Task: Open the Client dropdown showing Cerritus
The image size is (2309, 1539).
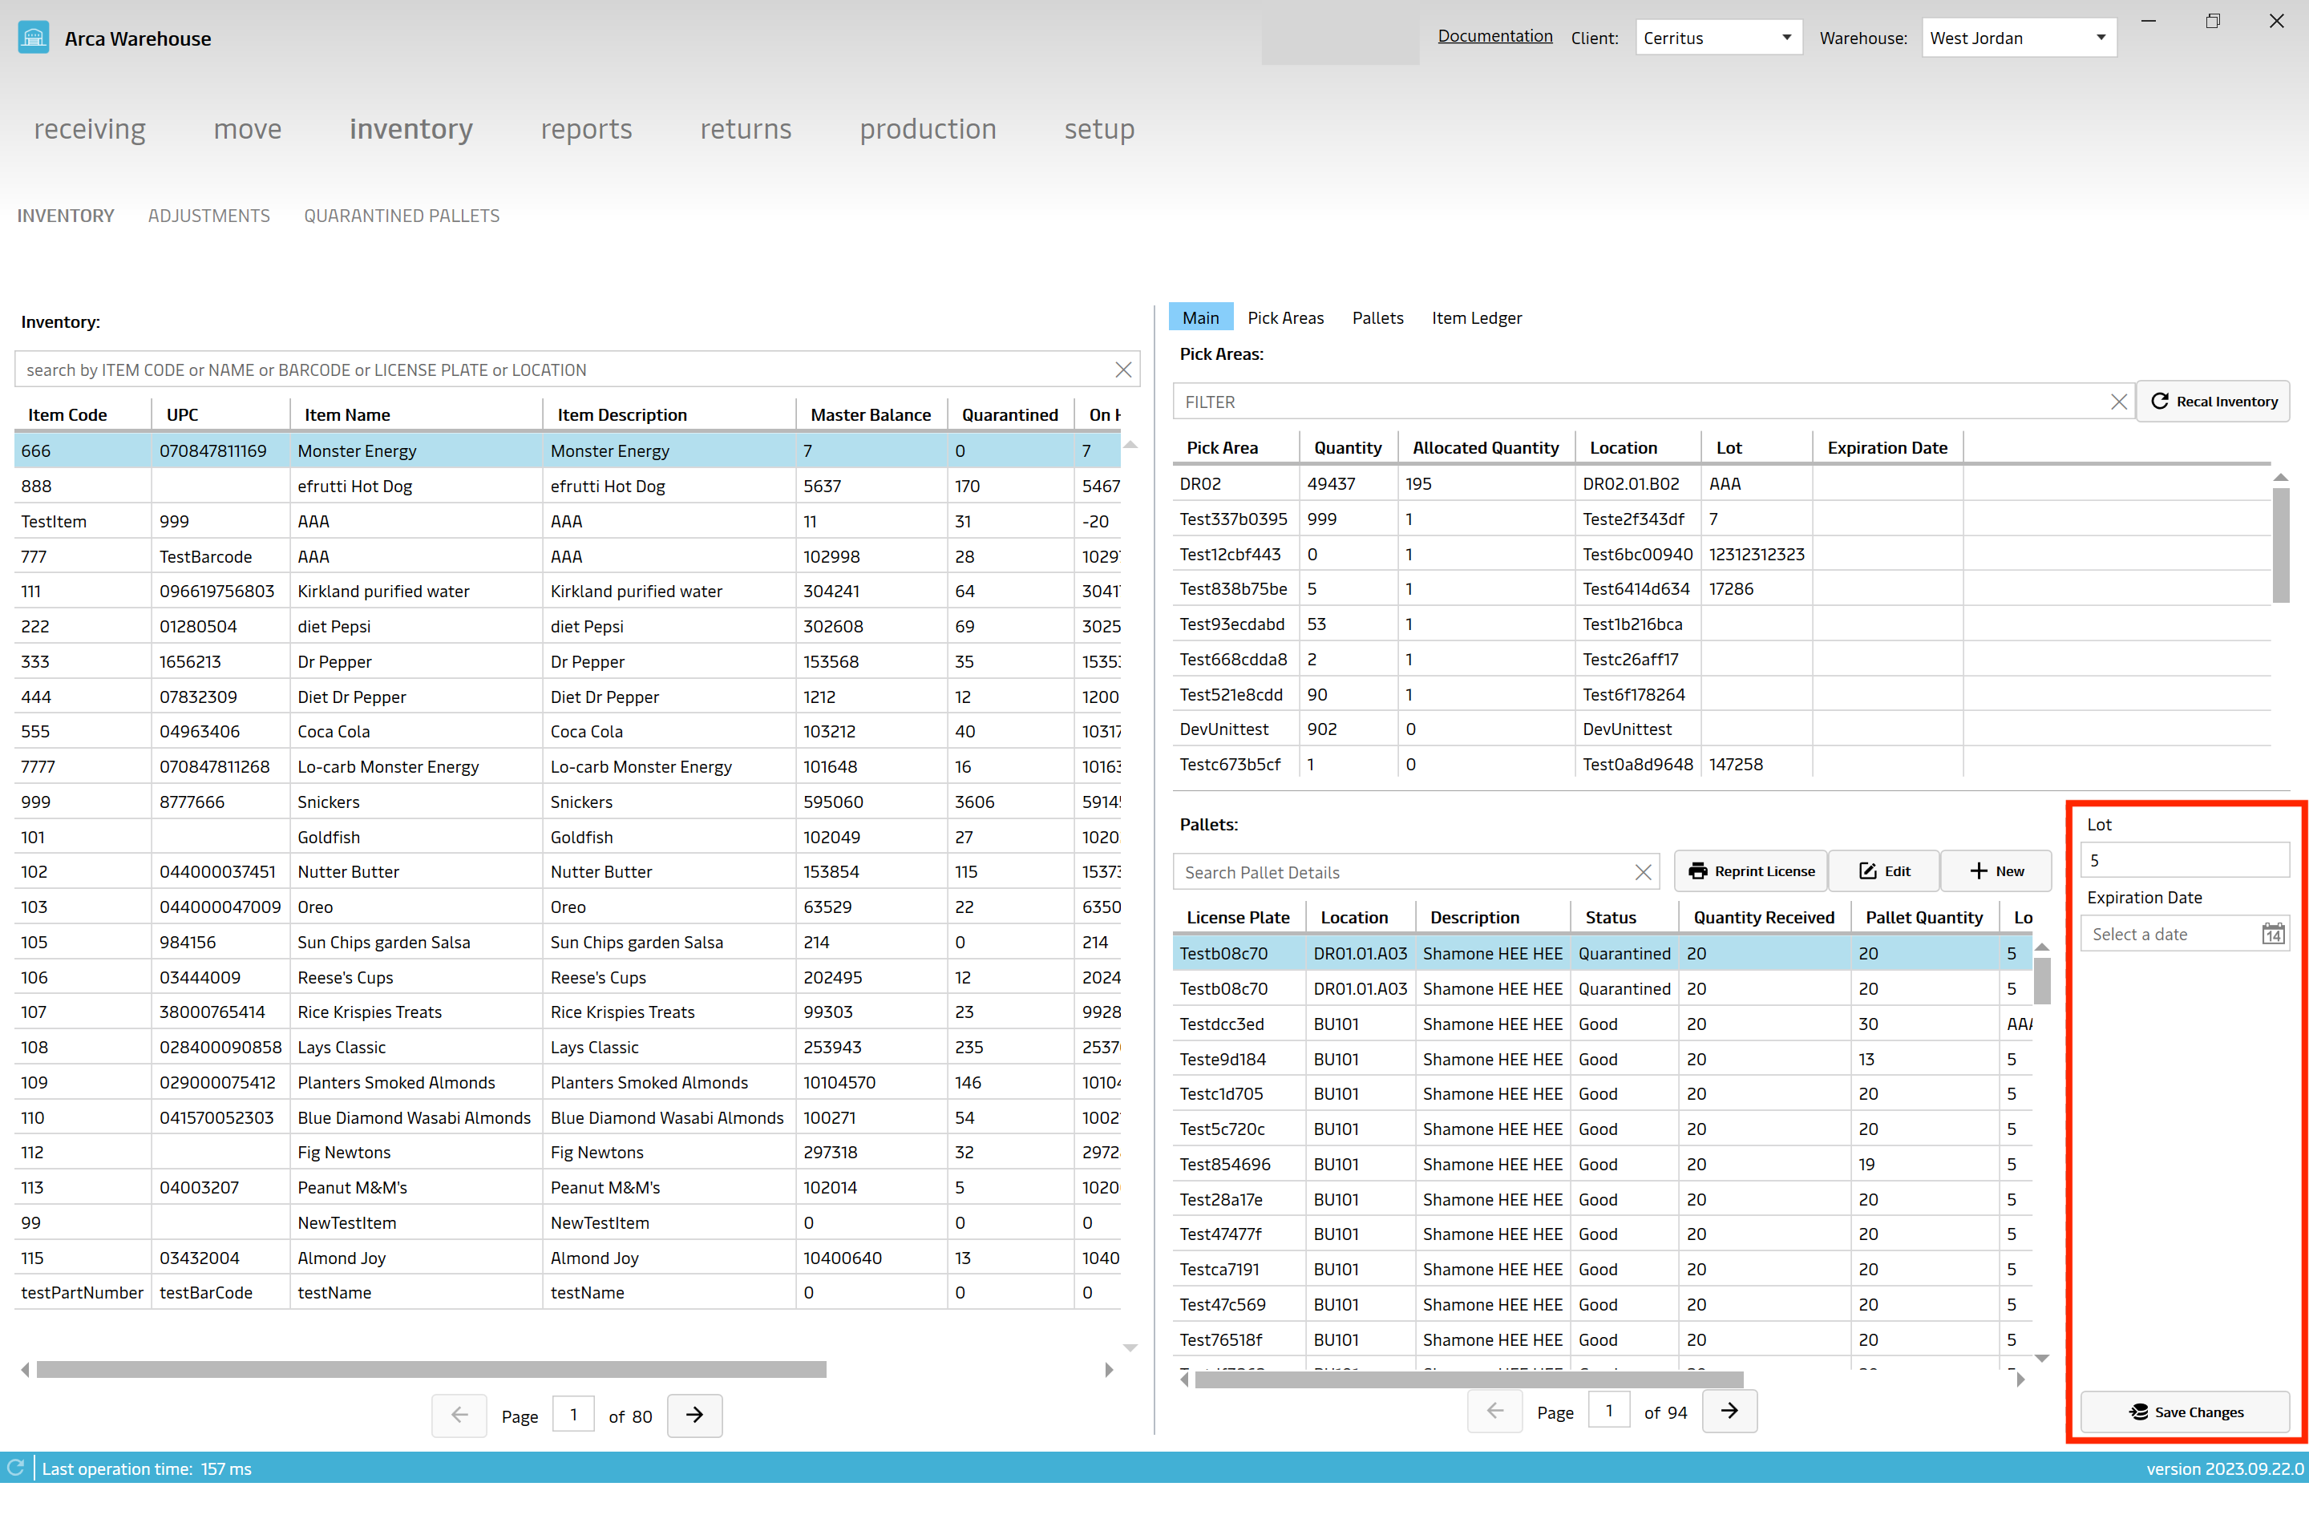Action: pos(1718,38)
